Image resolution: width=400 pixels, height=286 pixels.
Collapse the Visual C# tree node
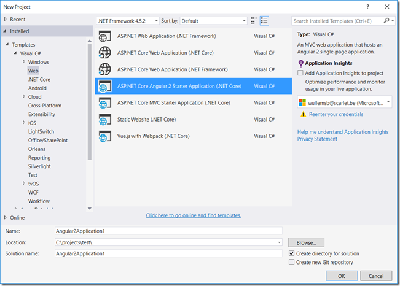point(15,53)
